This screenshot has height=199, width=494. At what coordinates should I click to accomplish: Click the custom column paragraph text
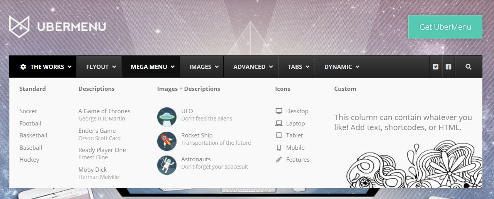click(403, 122)
